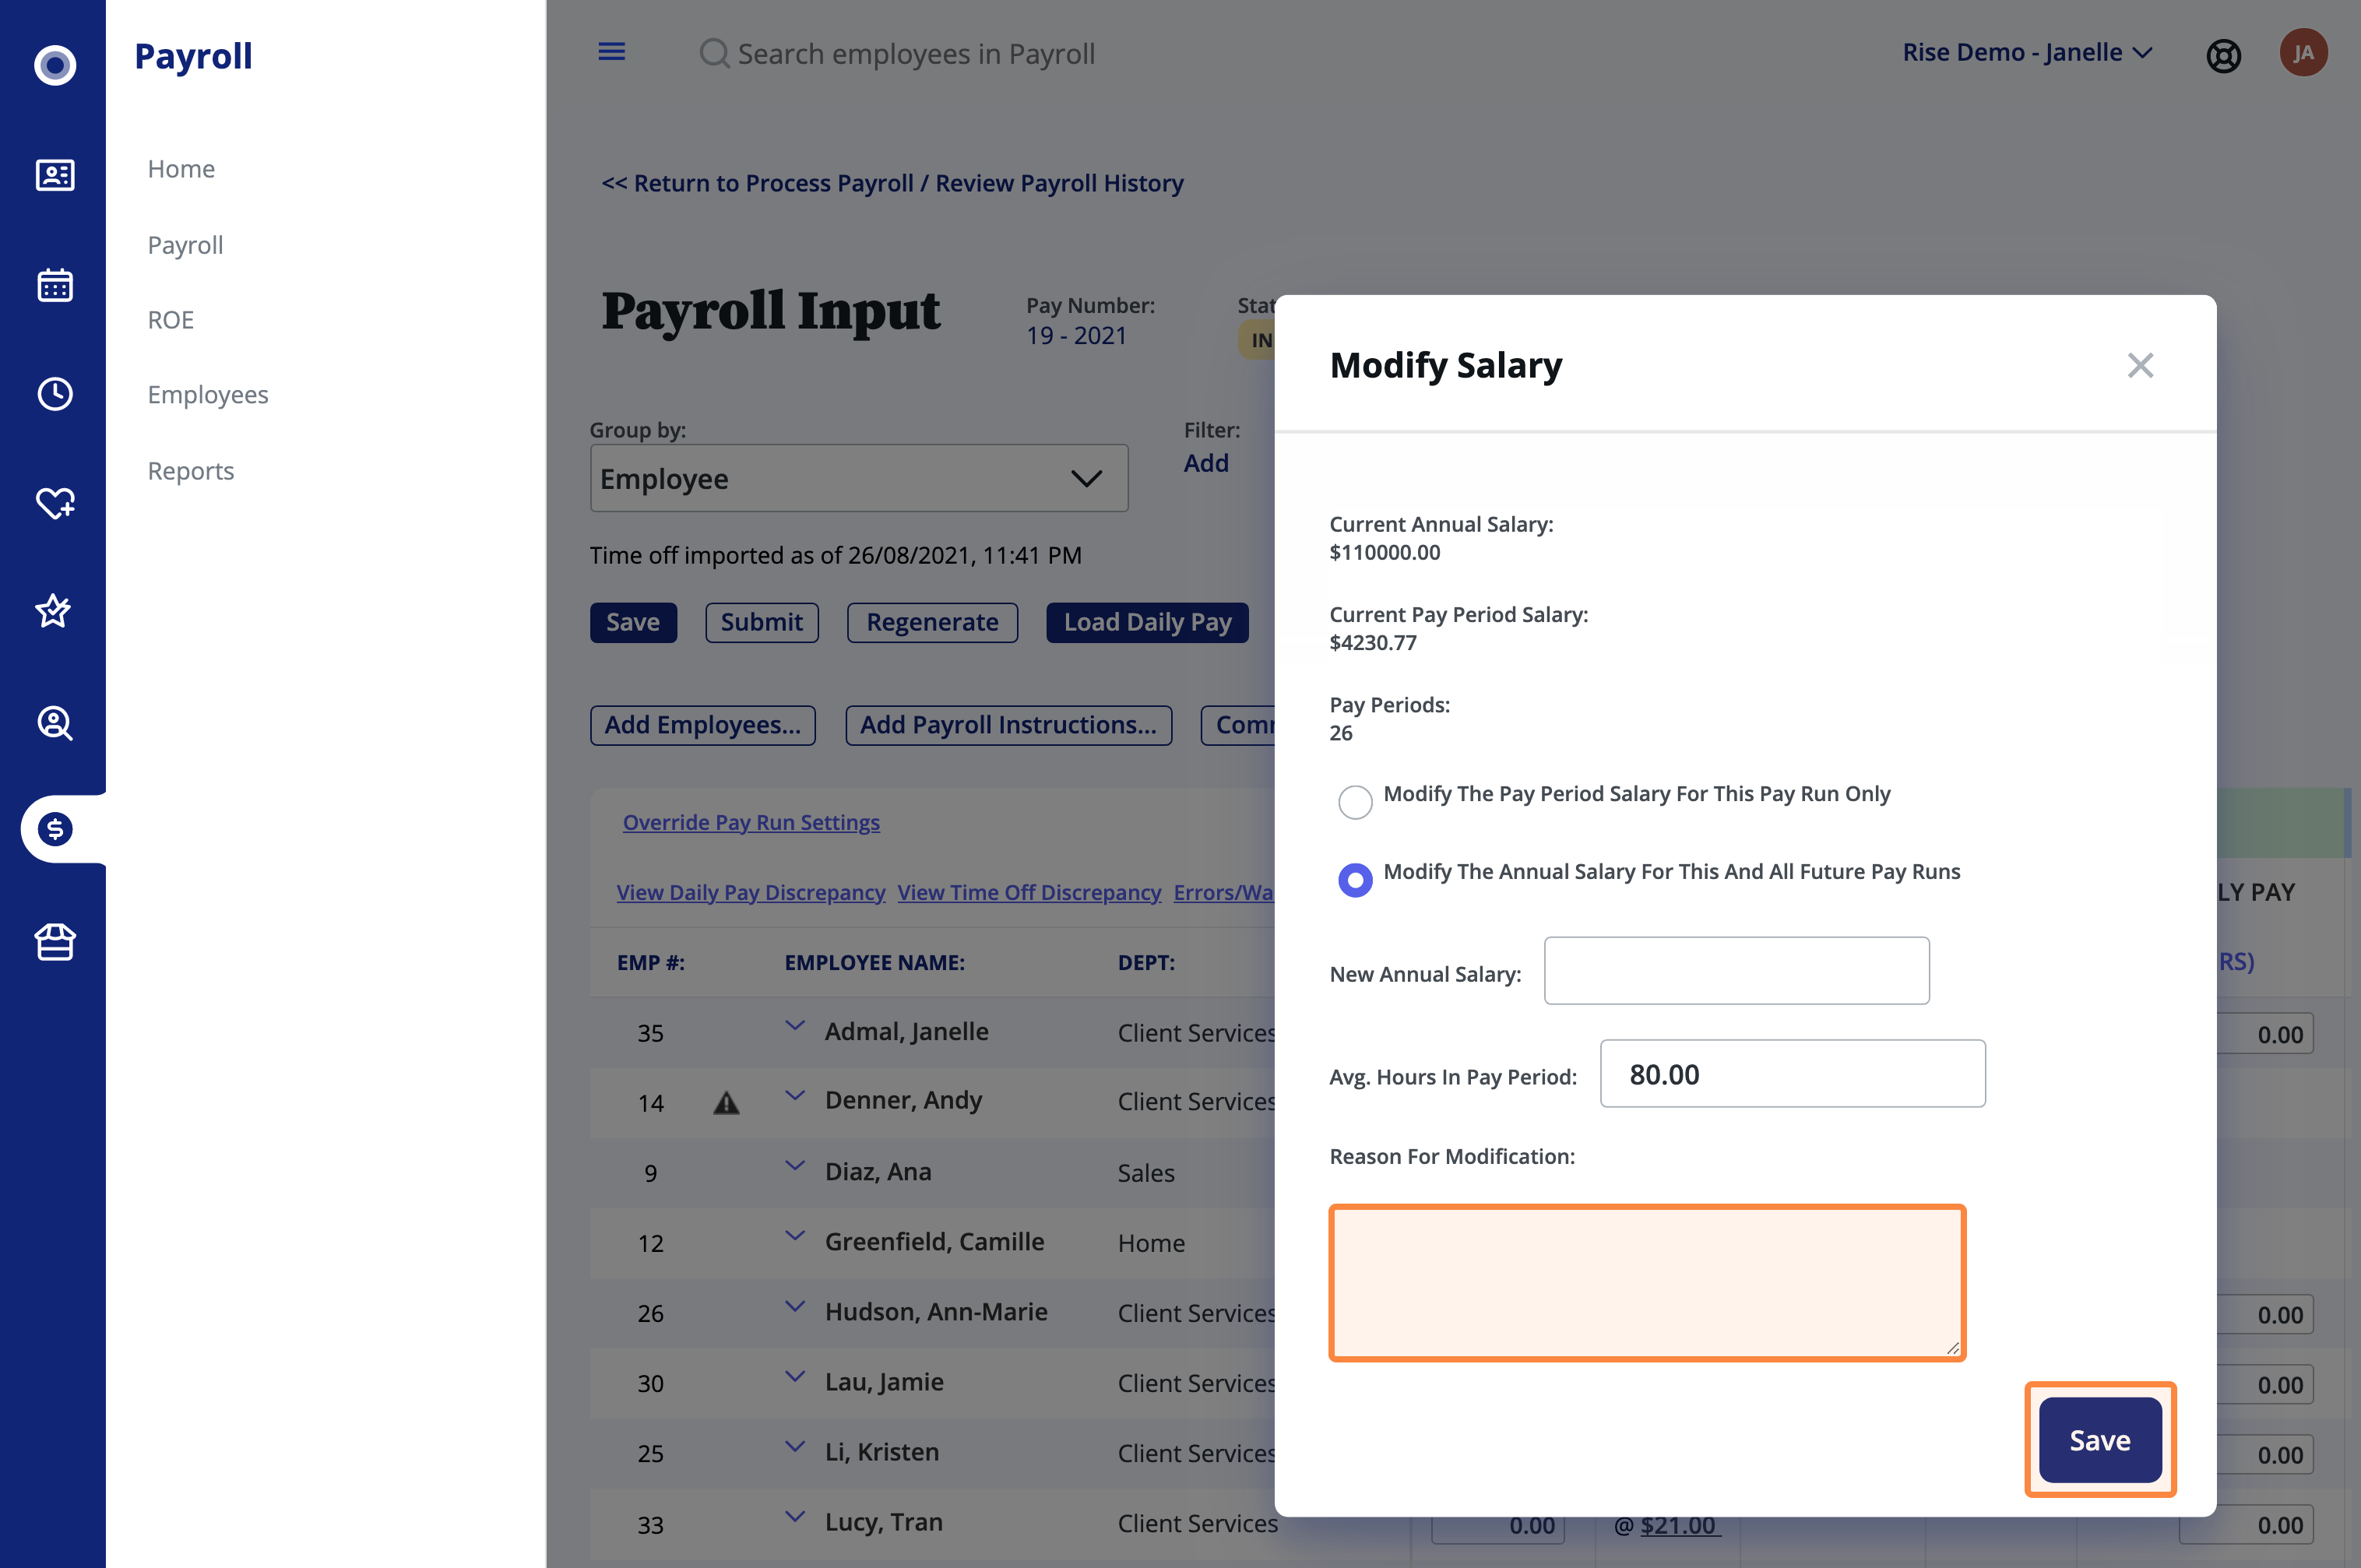This screenshot has width=2361, height=1568.
Task: Open the heart benefits sidebar icon
Action: (55, 502)
